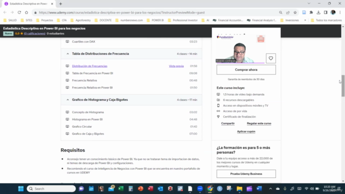
Task: Open the zoom magnifier in address bar
Action: (280, 12)
